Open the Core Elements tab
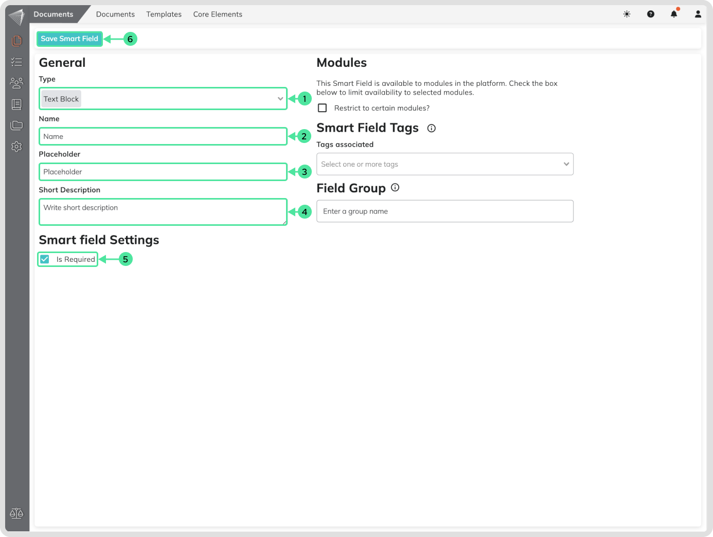 (x=218, y=14)
